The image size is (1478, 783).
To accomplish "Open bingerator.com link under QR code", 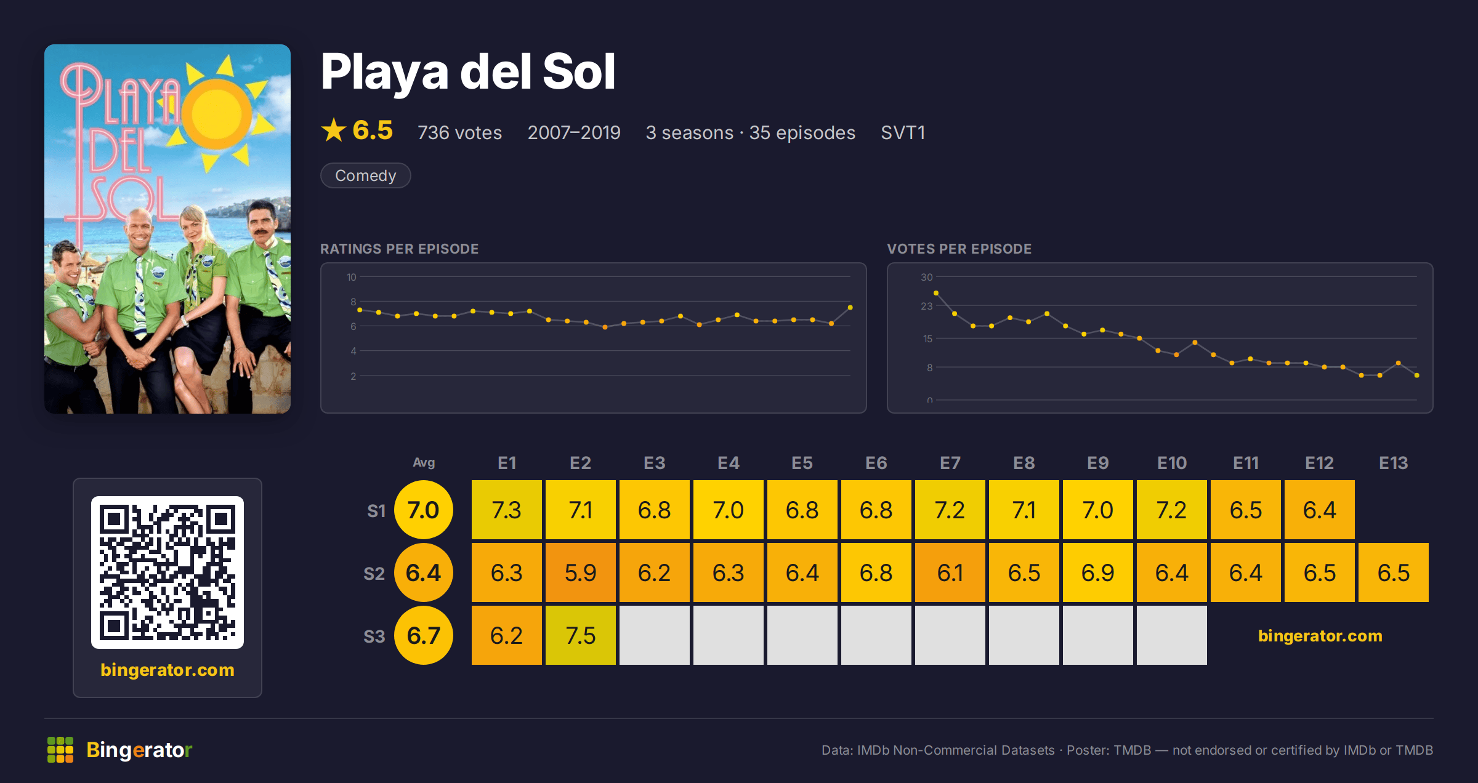I will pyautogui.click(x=168, y=670).
